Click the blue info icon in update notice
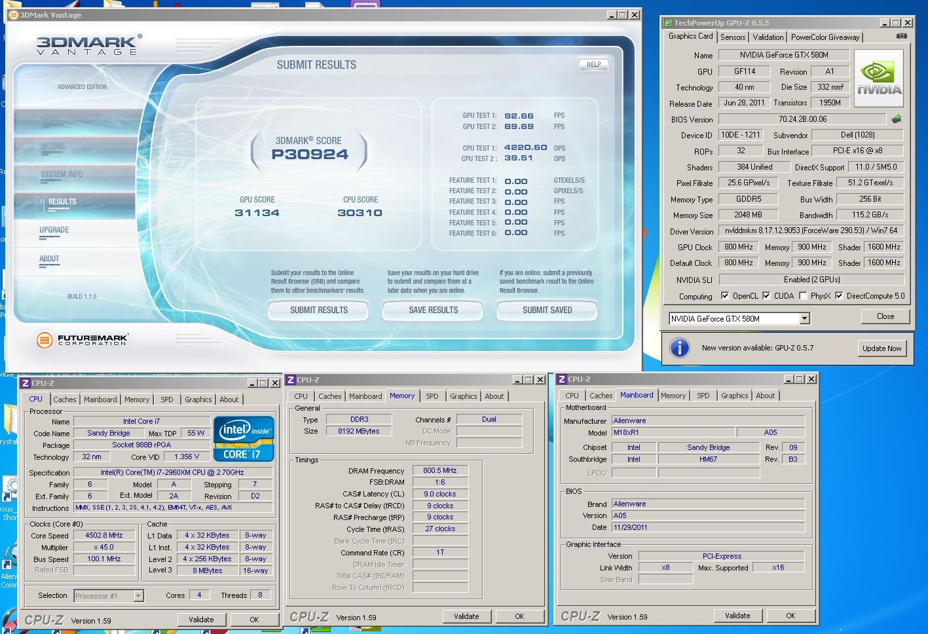Viewport: 928px width, 634px height. 680,348
